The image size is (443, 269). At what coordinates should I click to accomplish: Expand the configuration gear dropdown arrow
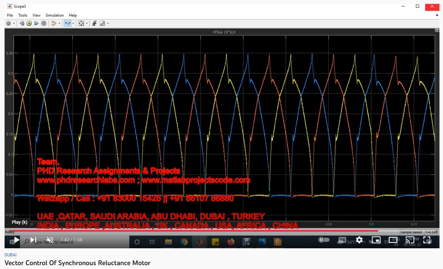point(14,24)
